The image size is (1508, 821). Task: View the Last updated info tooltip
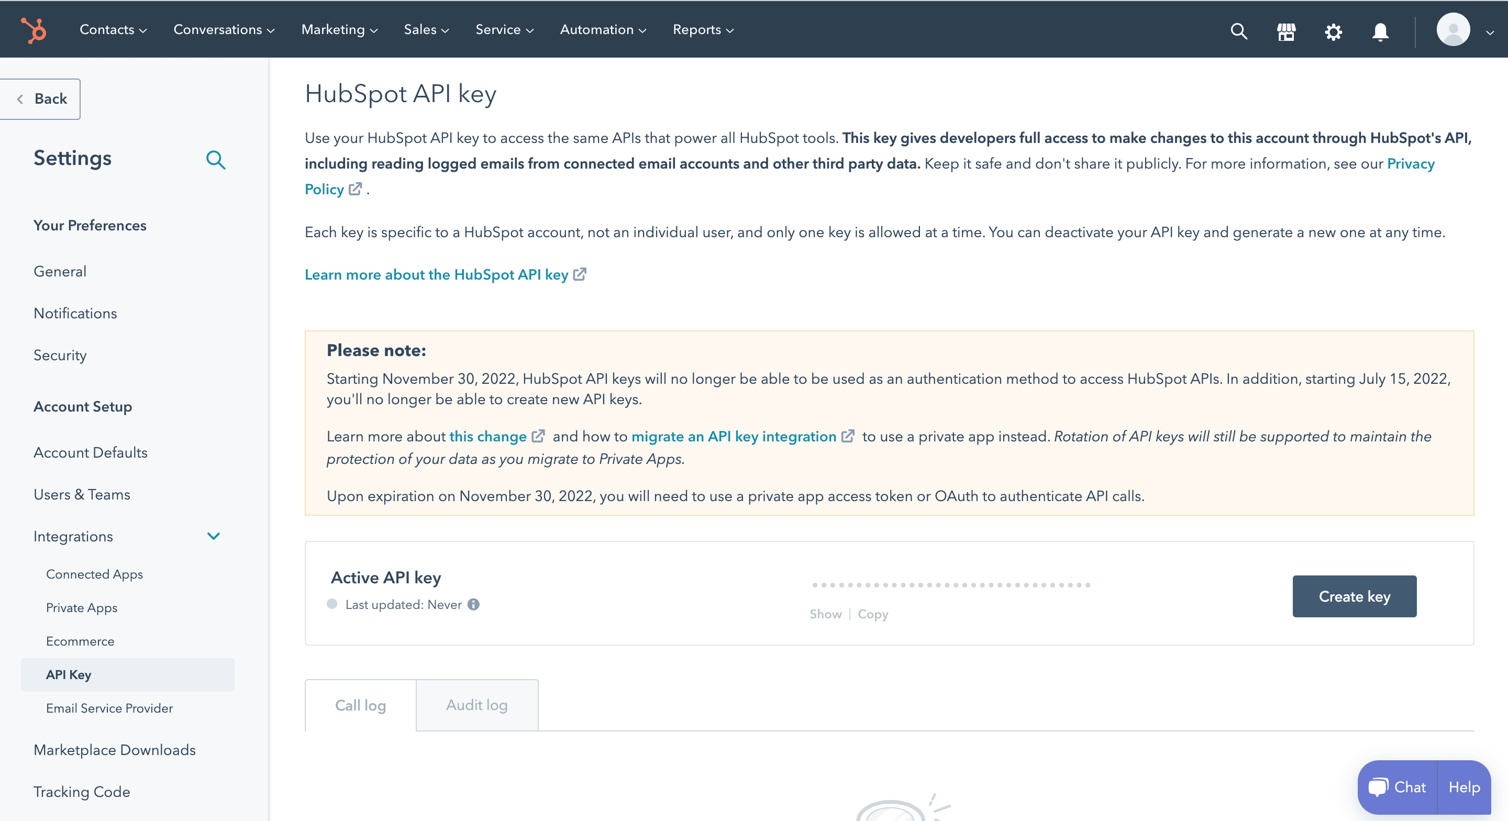pos(473,605)
